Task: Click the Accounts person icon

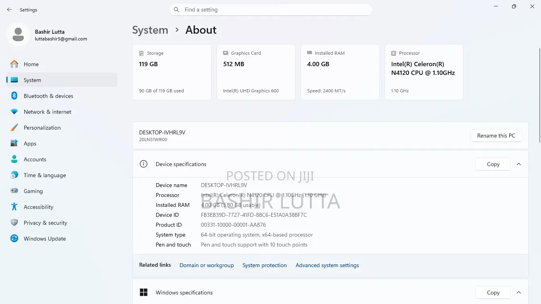Action: 14,159
